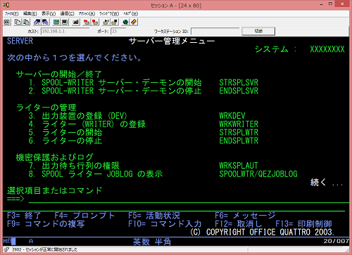This screenshot has width=352, height=255.
Task: Click the globe icon in toolbar
Action: click(125, 22)
